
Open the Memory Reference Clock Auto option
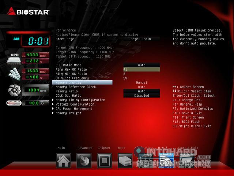point(141,87)
